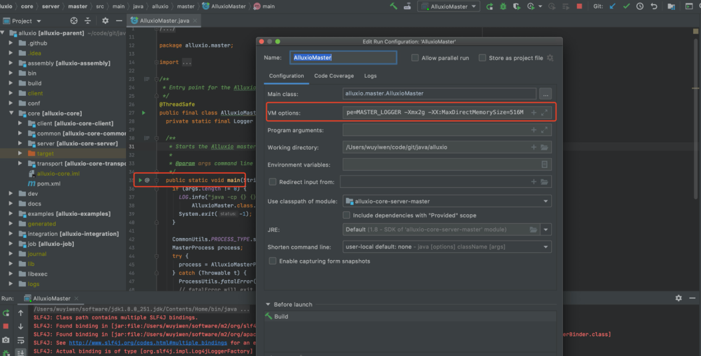Click the Up the stack trace arrow

click(x=21, y=313)
